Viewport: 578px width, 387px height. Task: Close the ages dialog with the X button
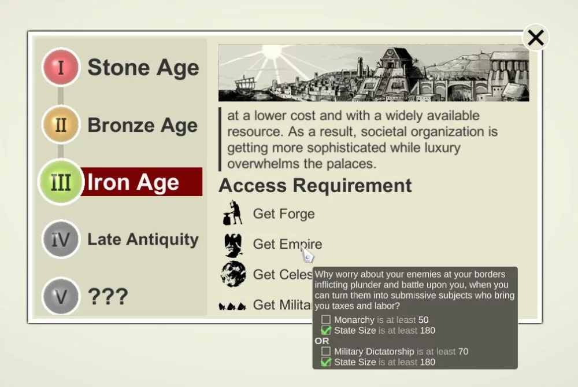click(x=536, y=38)
